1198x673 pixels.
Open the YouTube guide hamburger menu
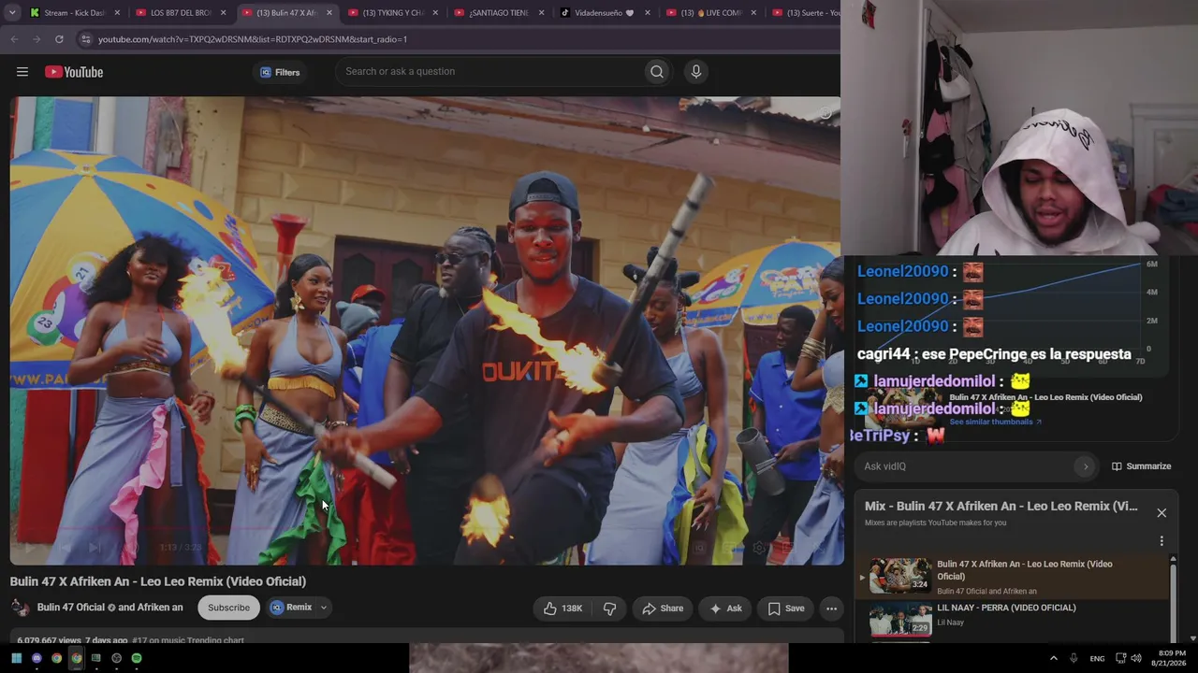(22, 72)
